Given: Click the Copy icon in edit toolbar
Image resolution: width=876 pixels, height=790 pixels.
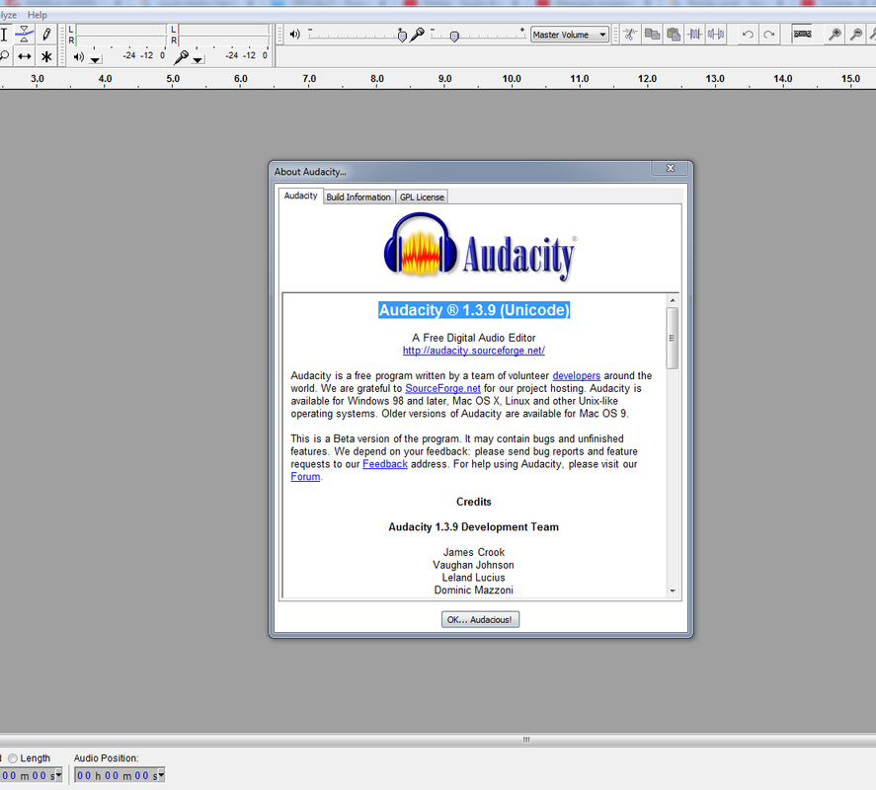Looking at the screenshot, I should tap(652, 35).
